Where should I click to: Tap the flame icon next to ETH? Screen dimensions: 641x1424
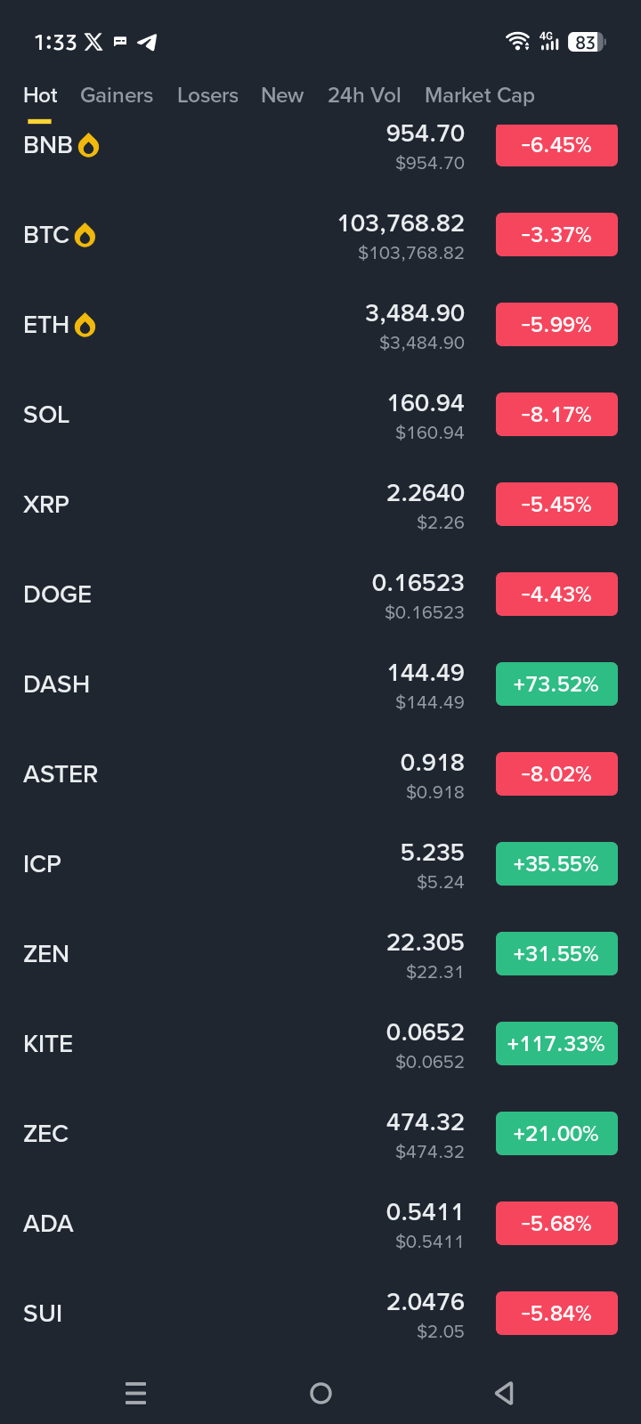tap(85, 325)
